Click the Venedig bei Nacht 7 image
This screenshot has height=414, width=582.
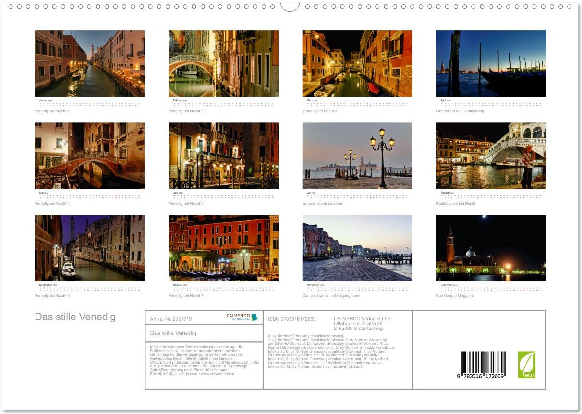(x=223, y=248)
